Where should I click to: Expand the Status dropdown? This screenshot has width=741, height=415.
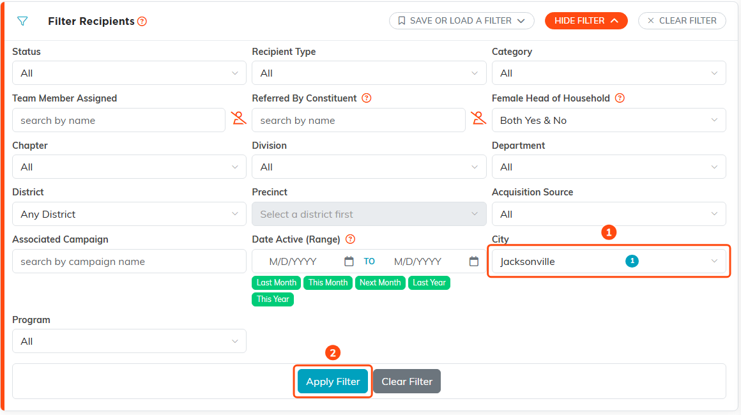pos(129,73)
